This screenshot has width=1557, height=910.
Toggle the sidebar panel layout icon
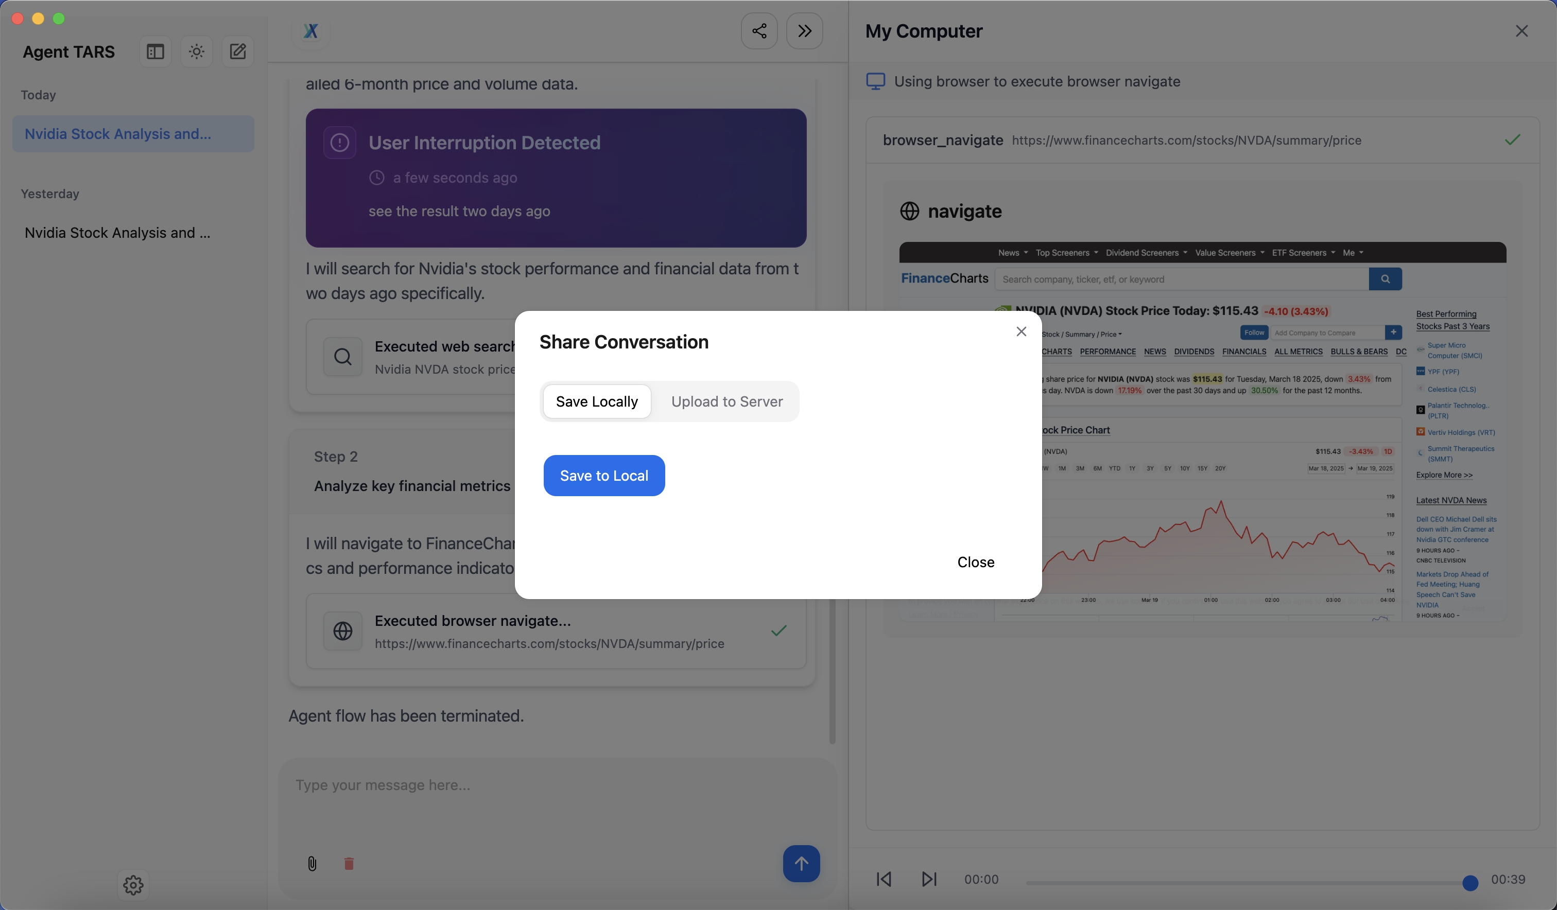tap(155, 51)
